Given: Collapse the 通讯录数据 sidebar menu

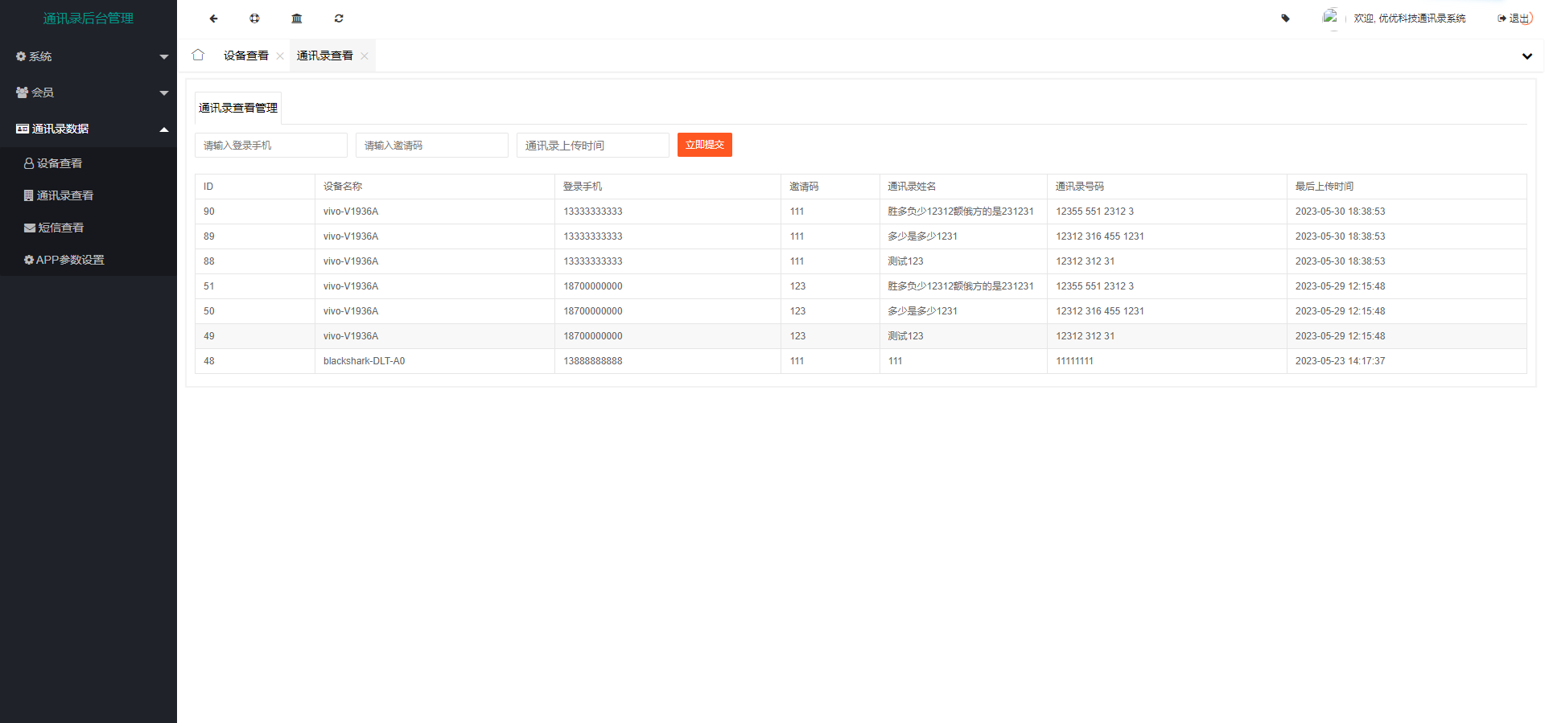Looking at the screenshot, I should tap(88, 129).
